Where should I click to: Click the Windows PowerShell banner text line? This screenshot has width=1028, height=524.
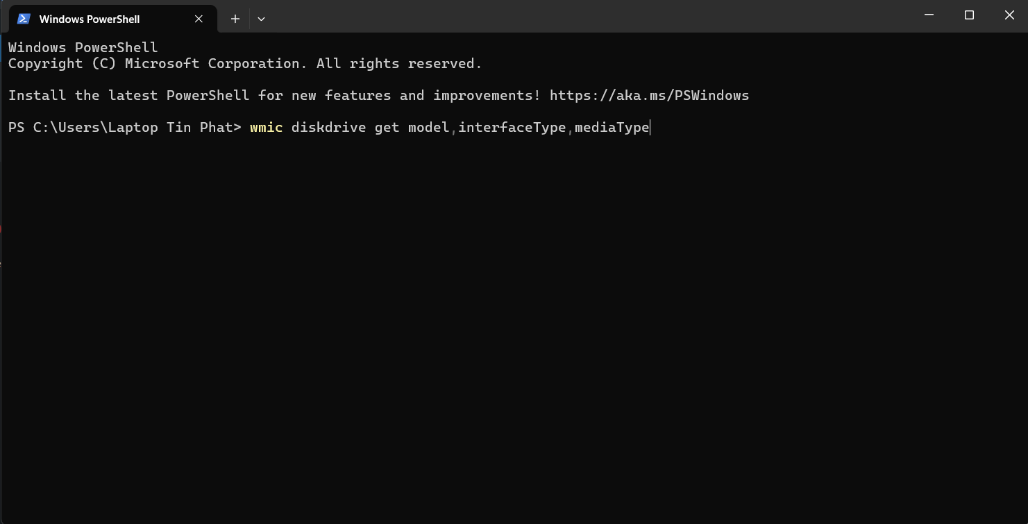(83, 47)
